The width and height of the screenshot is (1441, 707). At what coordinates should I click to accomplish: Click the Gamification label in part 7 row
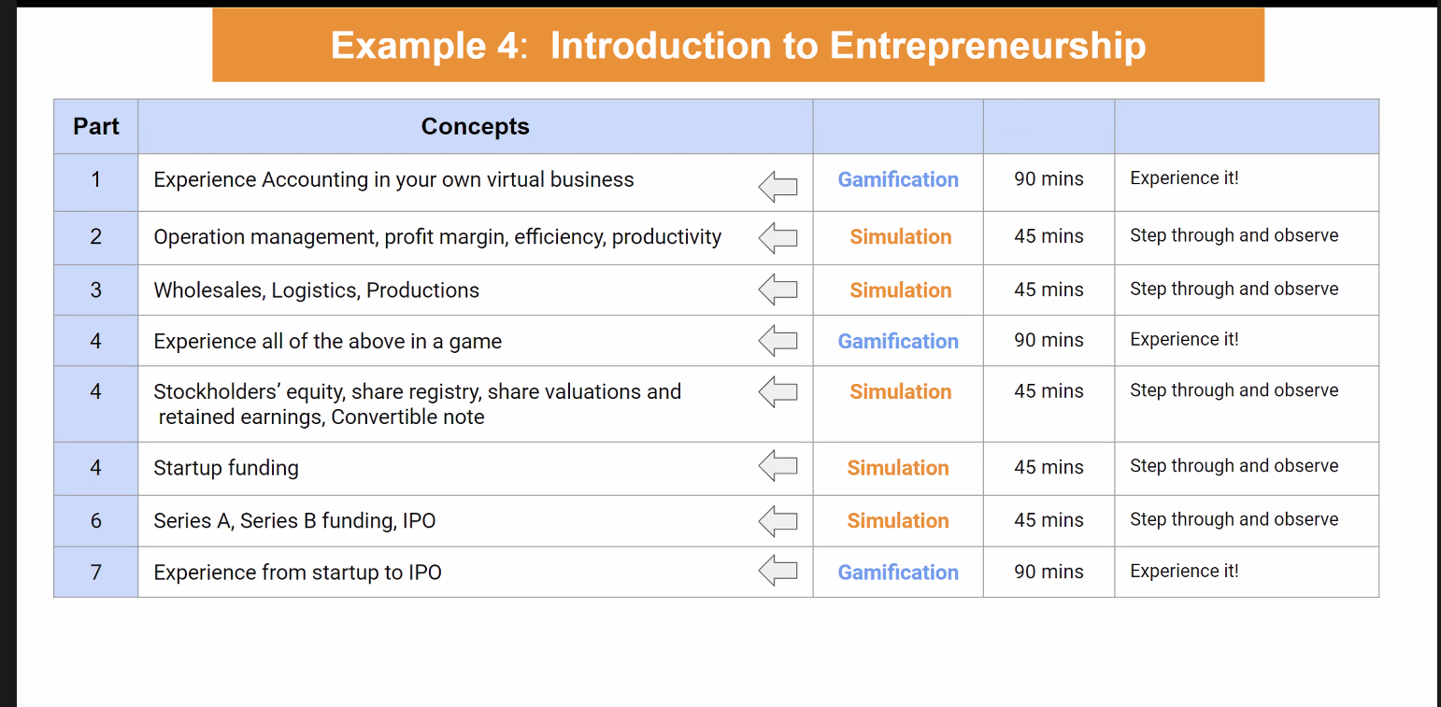(x=898, y=573)
